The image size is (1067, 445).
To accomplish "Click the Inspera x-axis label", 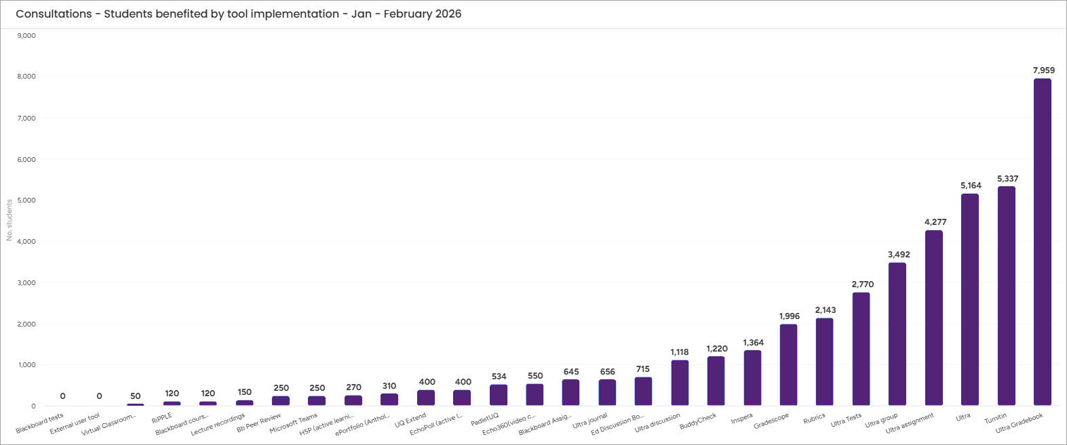I will click(x=741, y=419).
